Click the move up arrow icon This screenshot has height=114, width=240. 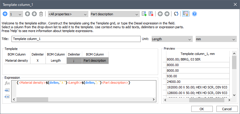click(x=27, y=14)
